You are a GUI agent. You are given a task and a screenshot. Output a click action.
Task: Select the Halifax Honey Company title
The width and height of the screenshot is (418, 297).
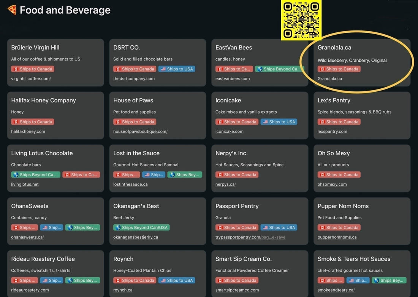point(43,101)
